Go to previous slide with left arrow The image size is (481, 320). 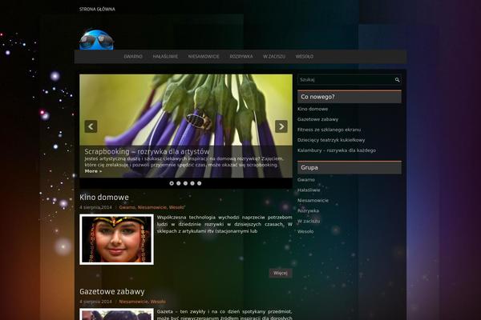pyautogui.click(x=91, y=126)
